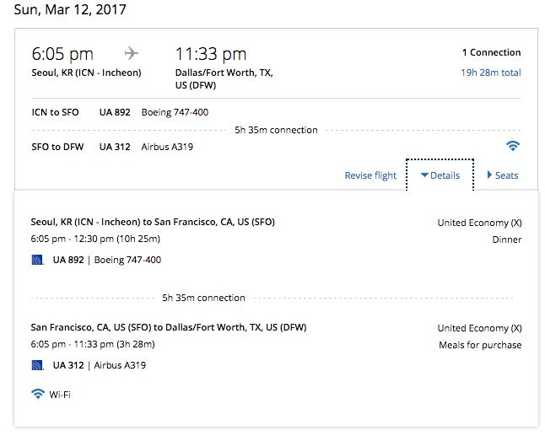Click the 11:33 pm arrival time
This screenshot has width=545, height=436.
[x=211, y=54]
